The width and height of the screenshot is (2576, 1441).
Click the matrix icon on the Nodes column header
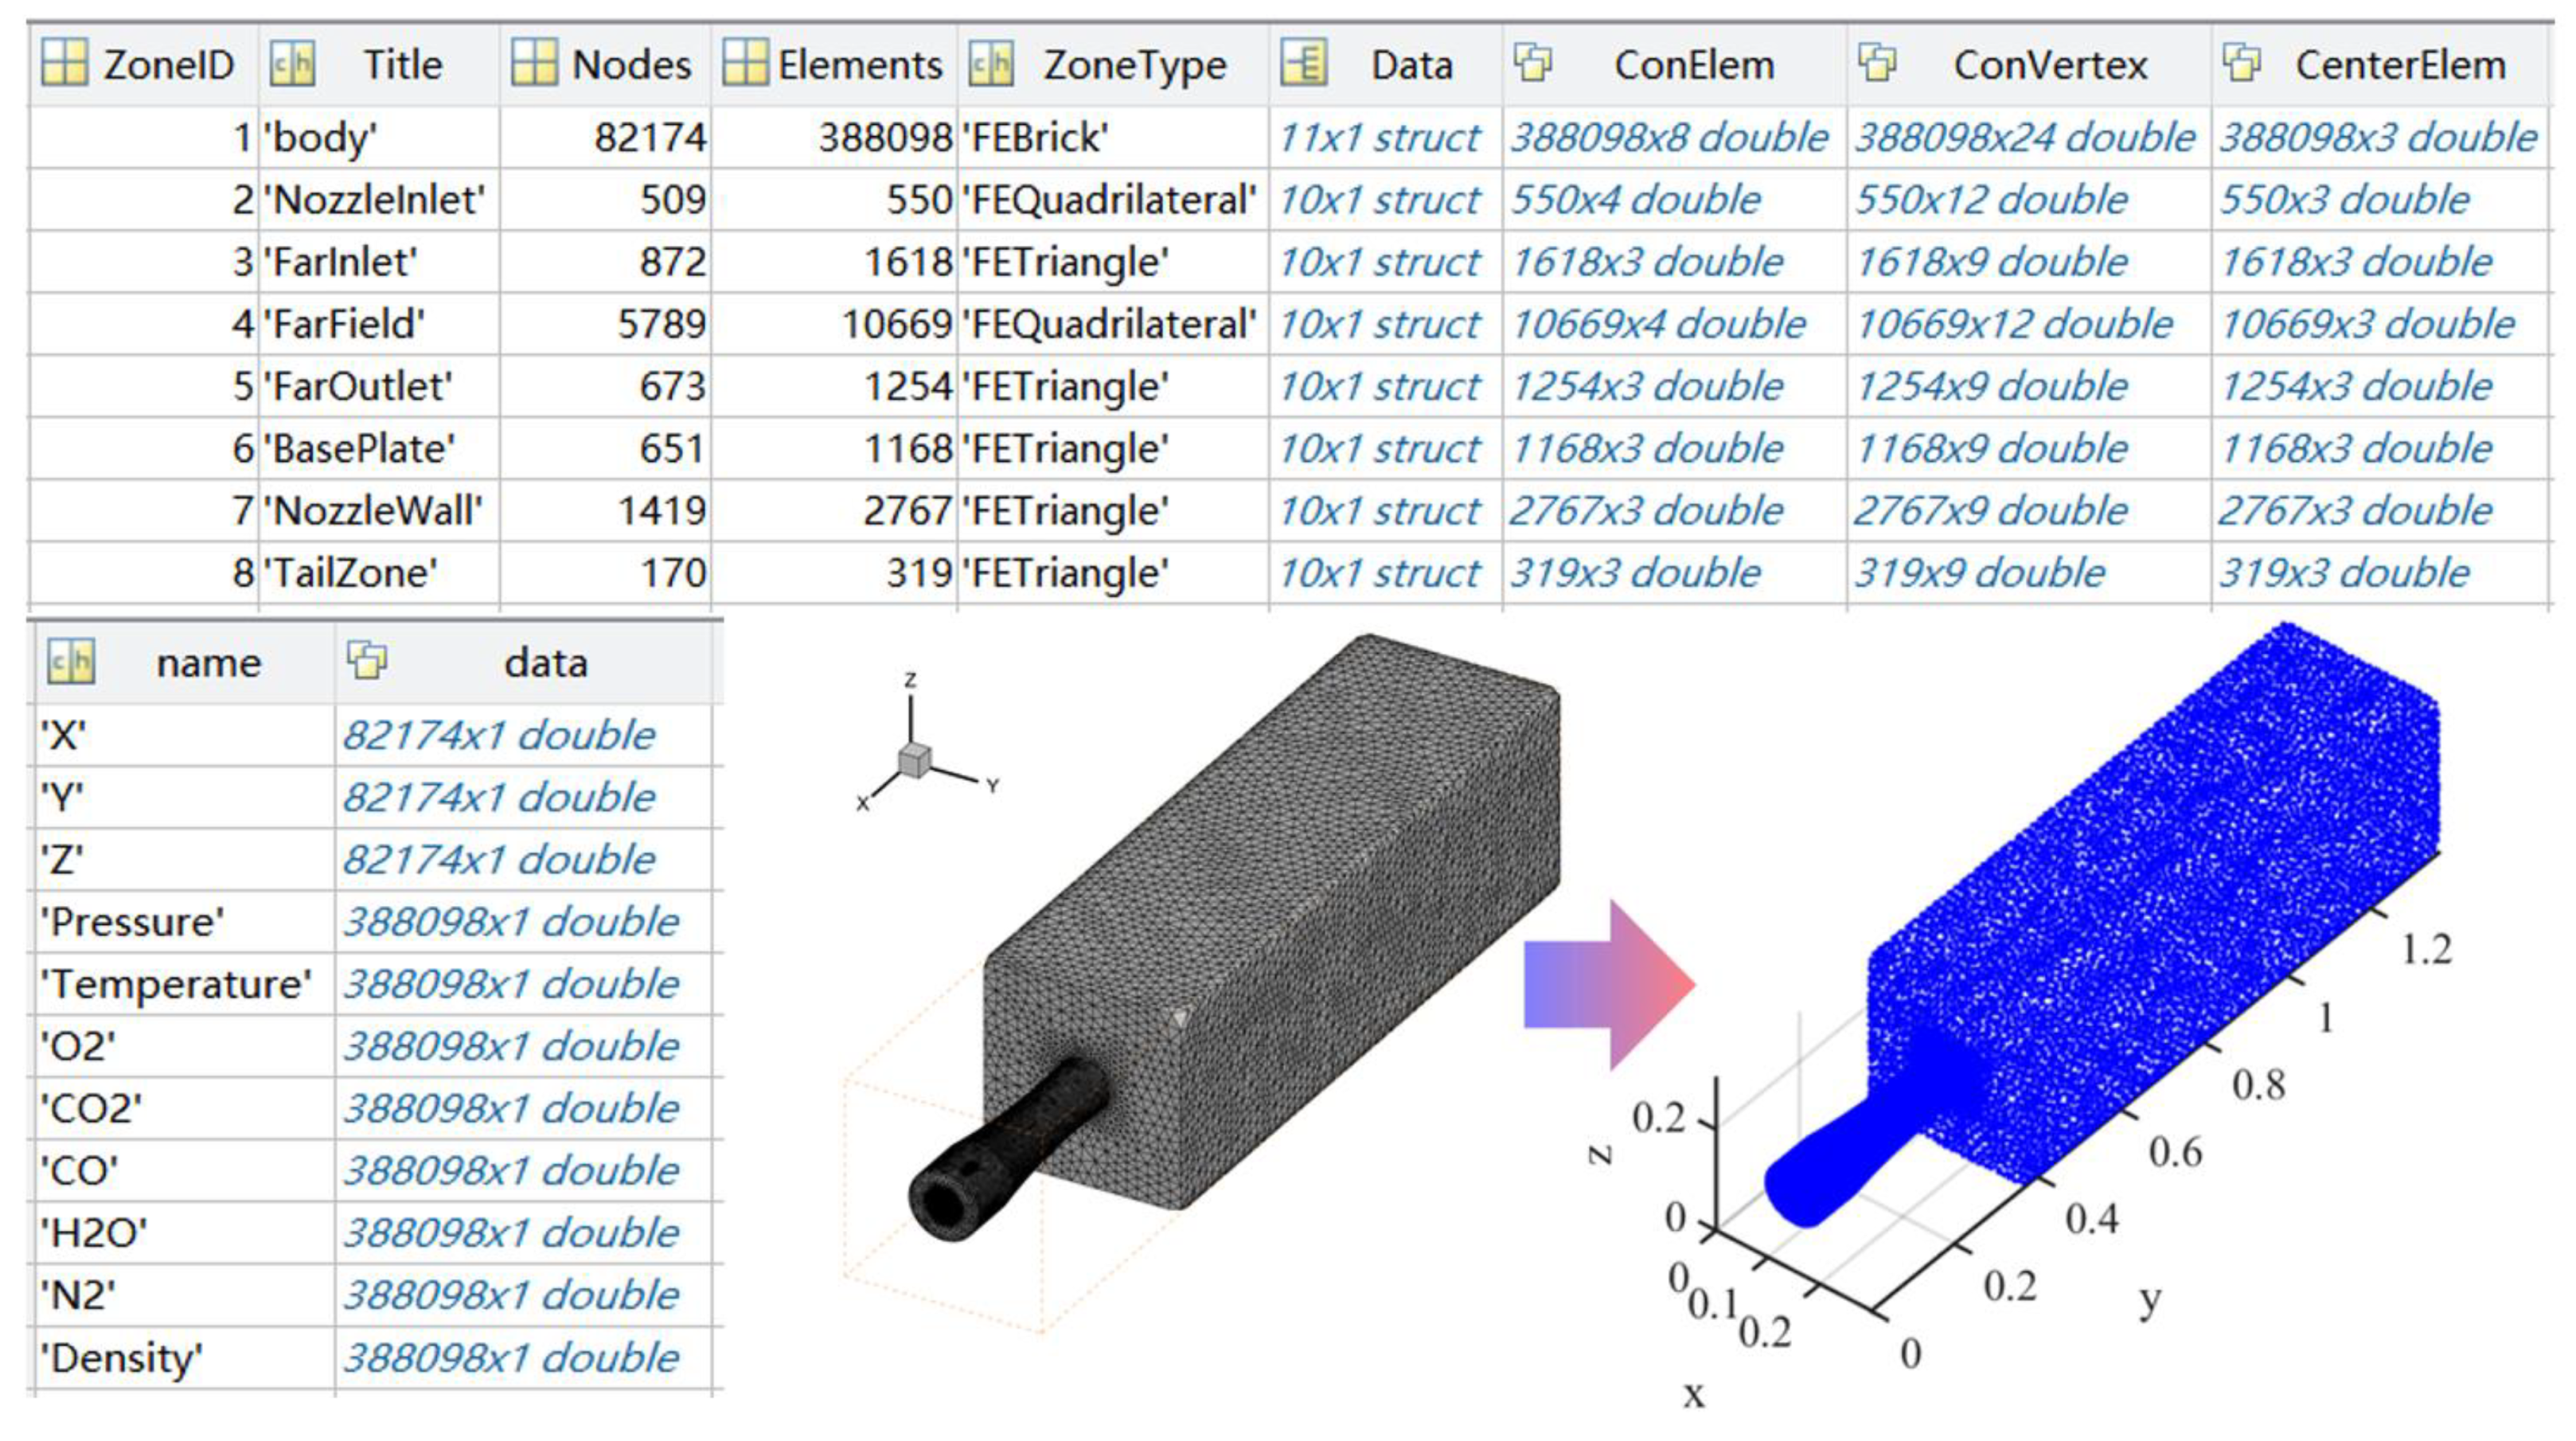[x=537, y=63]
